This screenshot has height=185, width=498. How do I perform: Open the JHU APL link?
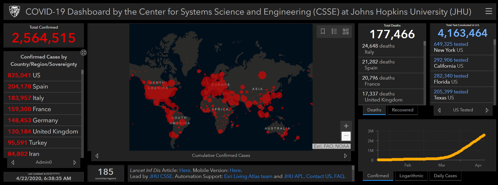point(293,176)
